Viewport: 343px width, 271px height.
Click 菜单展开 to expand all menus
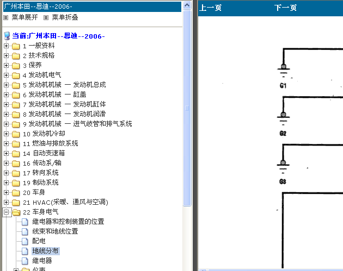[24, 17]
